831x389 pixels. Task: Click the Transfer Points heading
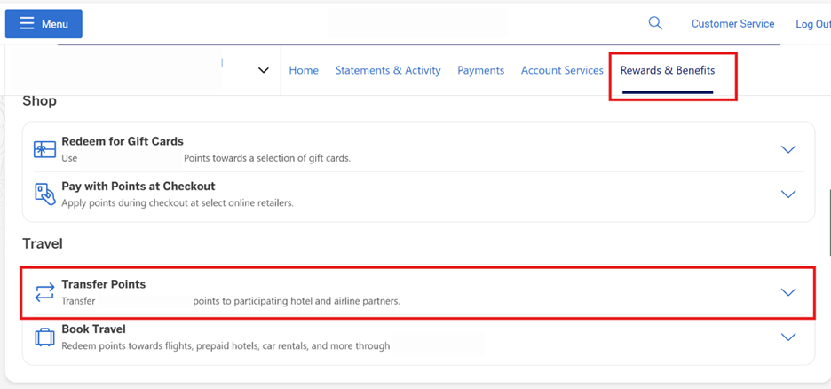[103, 284]
